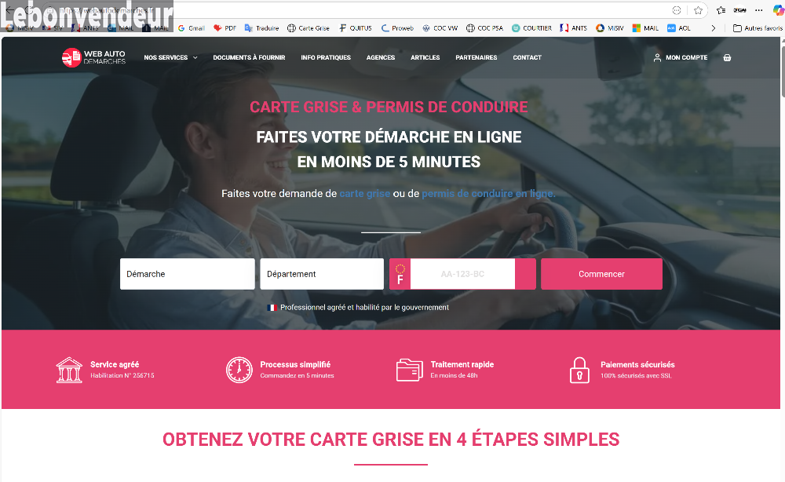This screenshot has height=482, width=785.
Task: Open the shopping basket icon
Action: 727,57
